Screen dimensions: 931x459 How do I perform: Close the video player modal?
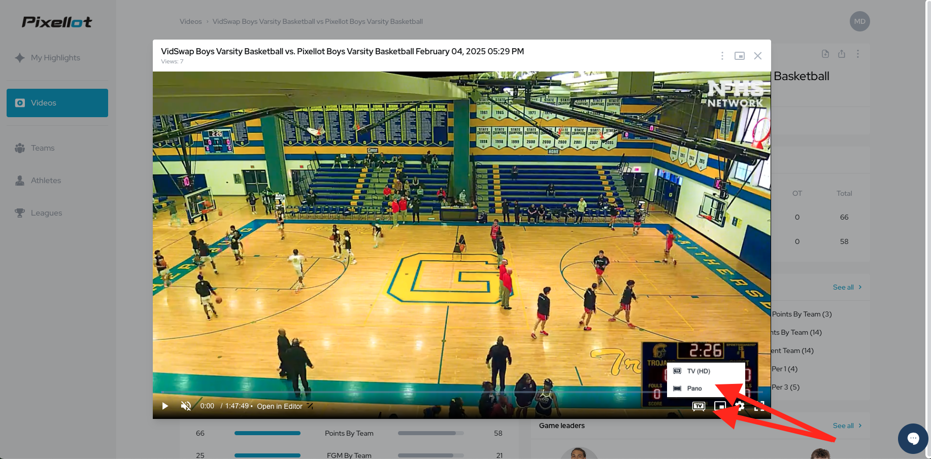pyautogui.click(x=758, y=56)
